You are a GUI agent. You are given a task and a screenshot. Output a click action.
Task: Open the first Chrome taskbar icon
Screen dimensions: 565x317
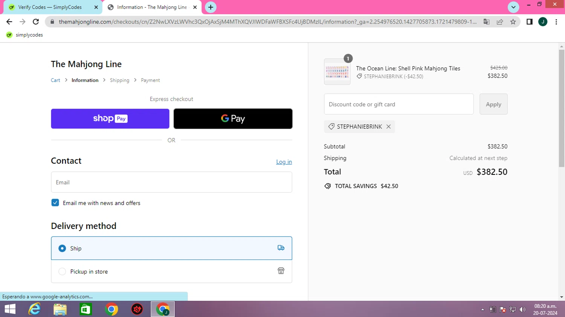pos(111,309)
